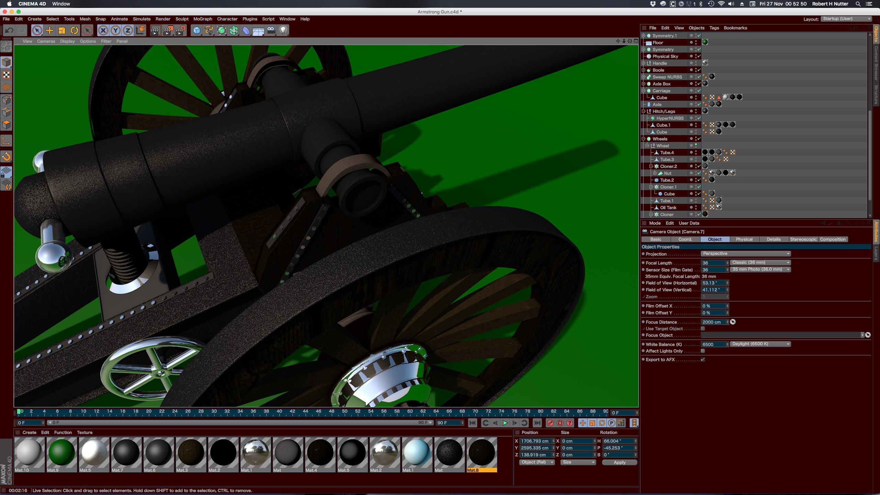Toggle Autokeying button
The width and height of the screenshot is (880, 495).
click(560, 423)
